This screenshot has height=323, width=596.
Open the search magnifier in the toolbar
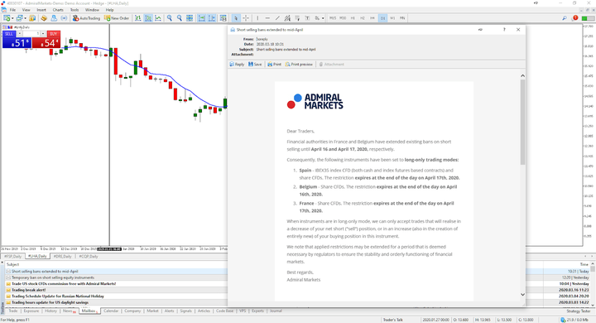coord(565,18)
